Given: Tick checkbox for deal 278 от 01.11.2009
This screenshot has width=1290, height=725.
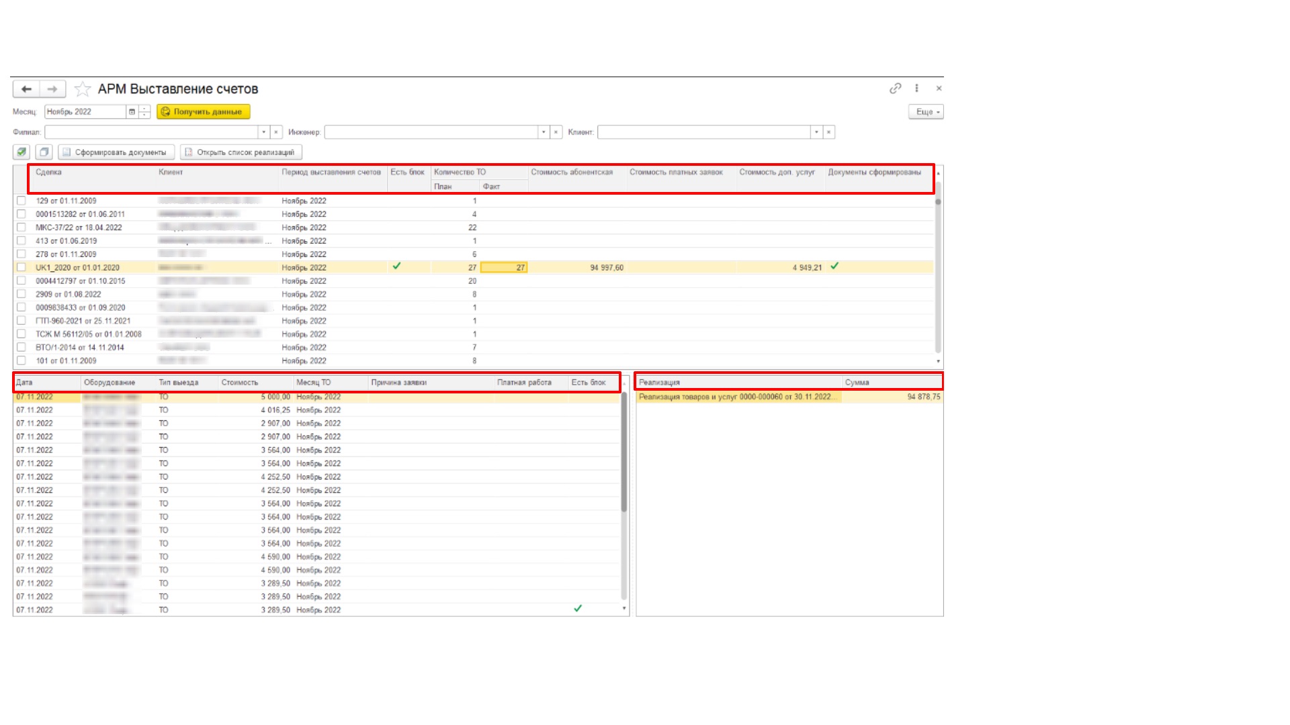Looking at the screenshot, I should pos(21,254).
